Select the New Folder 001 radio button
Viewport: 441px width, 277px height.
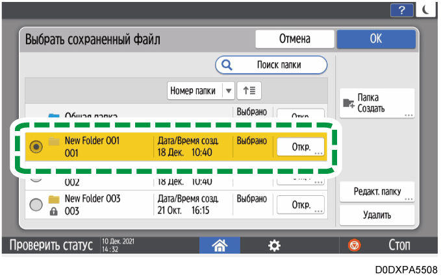coord(37,147)
